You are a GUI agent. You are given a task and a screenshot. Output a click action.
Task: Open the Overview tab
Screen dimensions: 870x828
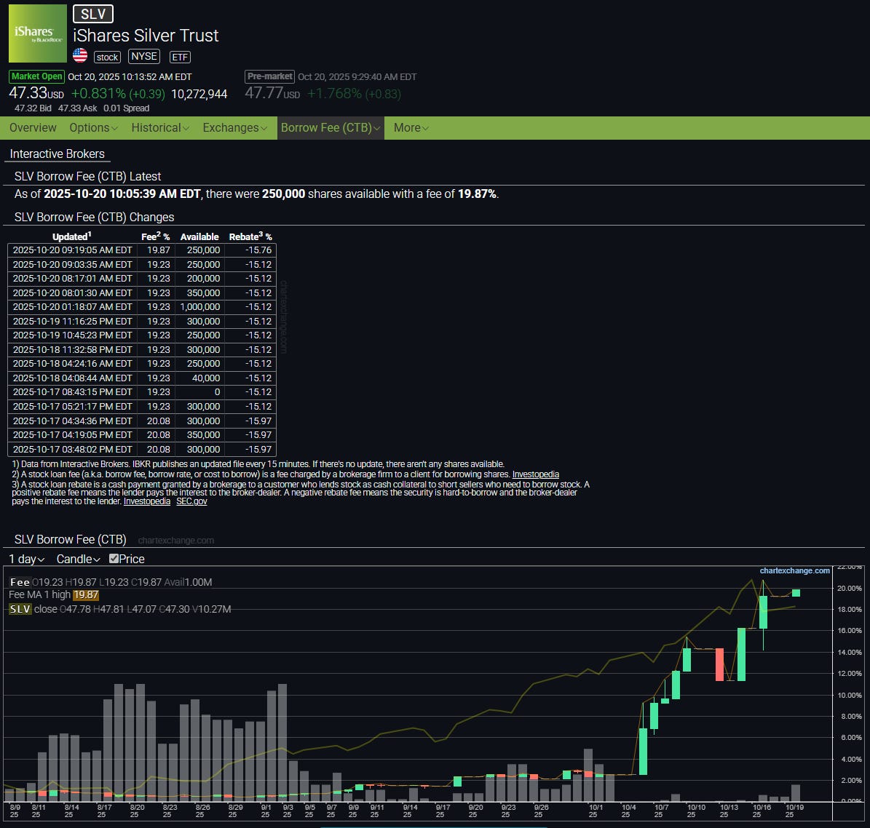click(x=33, y=127)
